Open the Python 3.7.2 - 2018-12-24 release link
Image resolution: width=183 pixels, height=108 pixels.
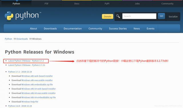pyautogui.click(x=20, y=72)
